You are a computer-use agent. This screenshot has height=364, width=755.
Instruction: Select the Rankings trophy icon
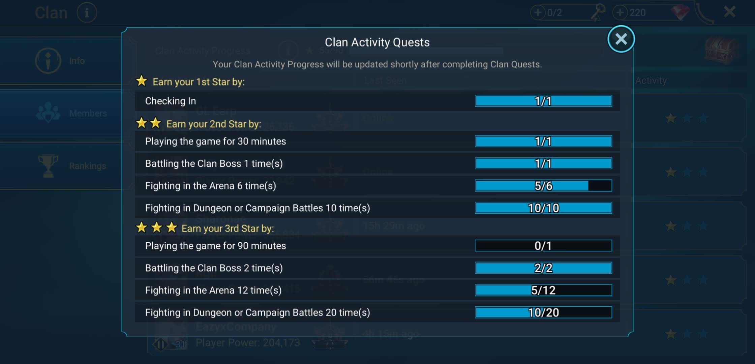(48, 165)
